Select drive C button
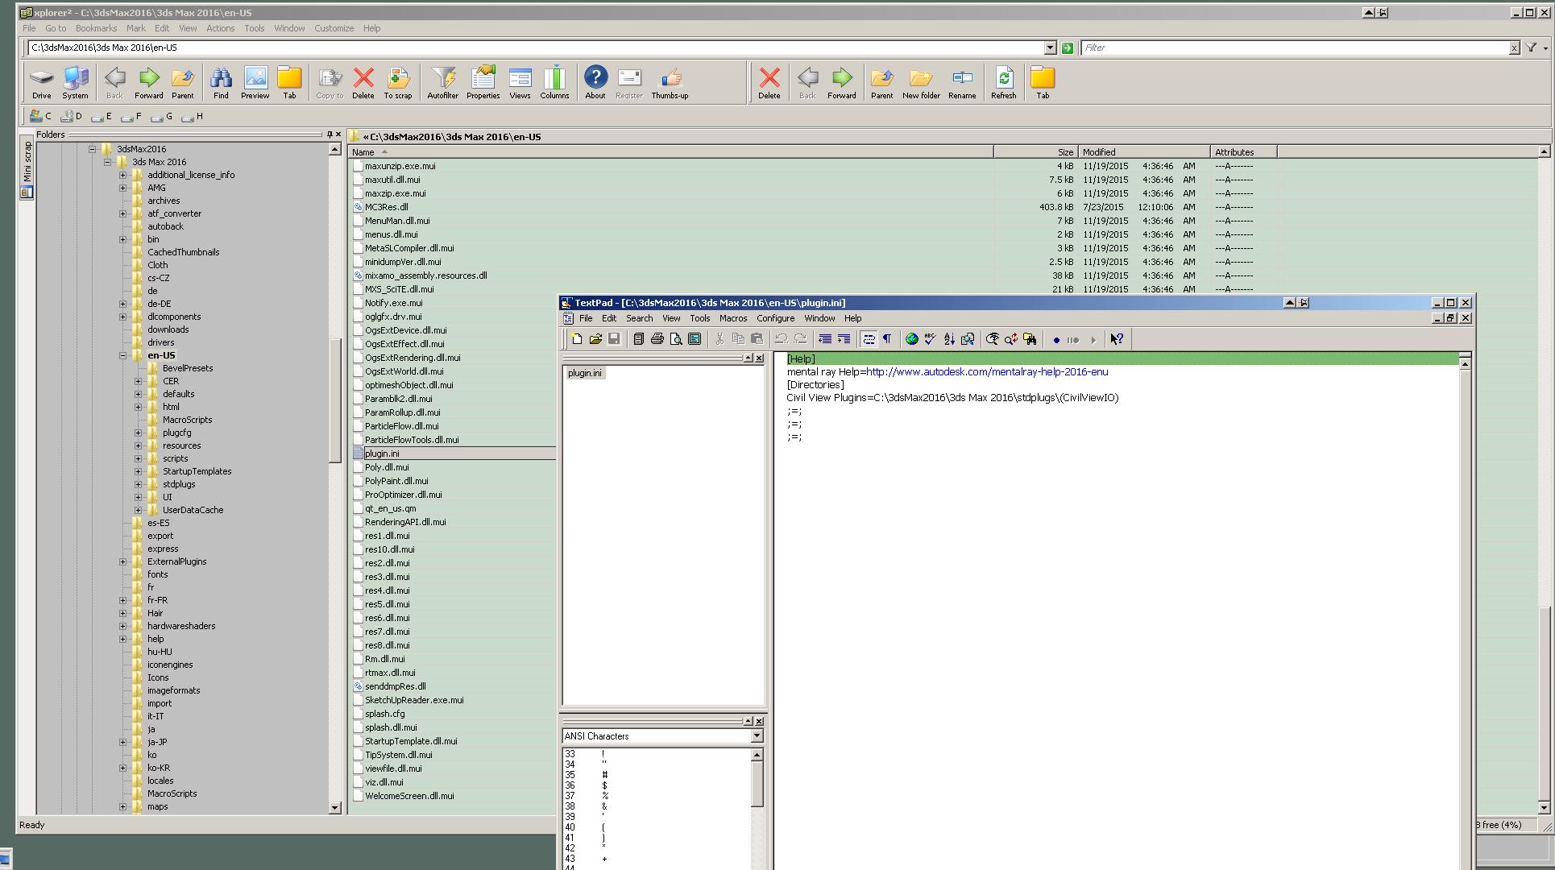1555x870 pixels. tap(41, 117)
